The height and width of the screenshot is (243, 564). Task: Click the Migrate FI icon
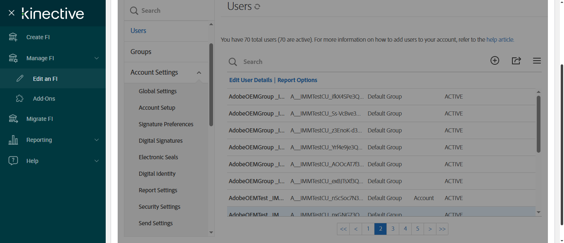[x=13, y=119]
